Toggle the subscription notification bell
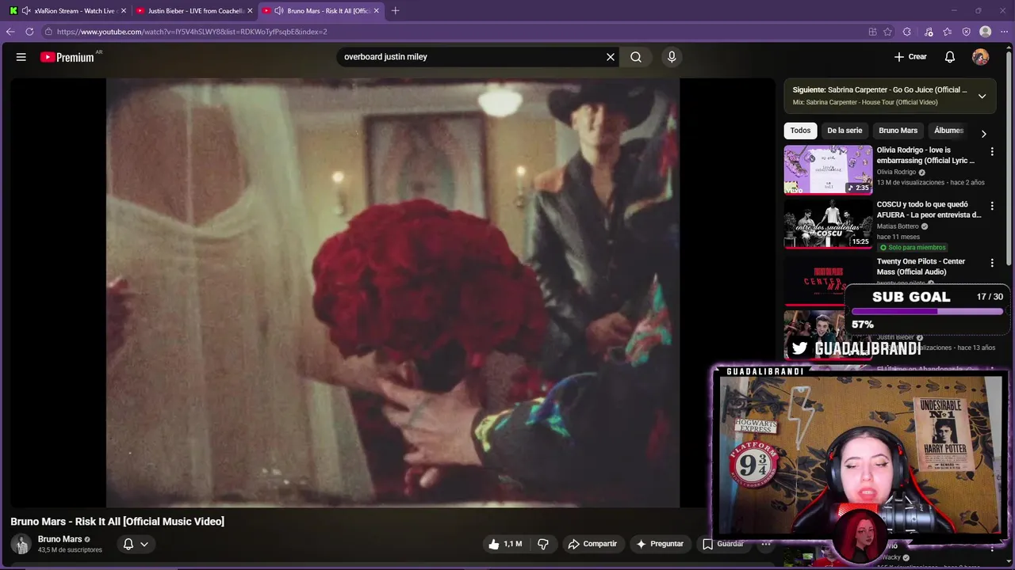This screenshot has height=570, width=1015. (128, 544)
